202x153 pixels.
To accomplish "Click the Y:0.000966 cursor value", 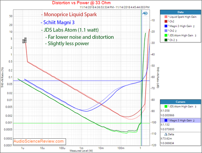I will pos(167,115).
